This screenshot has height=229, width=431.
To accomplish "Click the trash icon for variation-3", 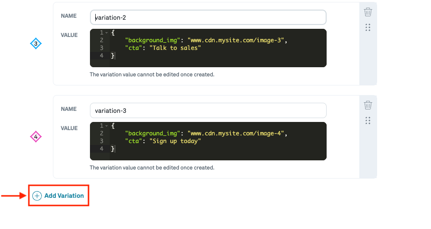I will tap(368, 105).
